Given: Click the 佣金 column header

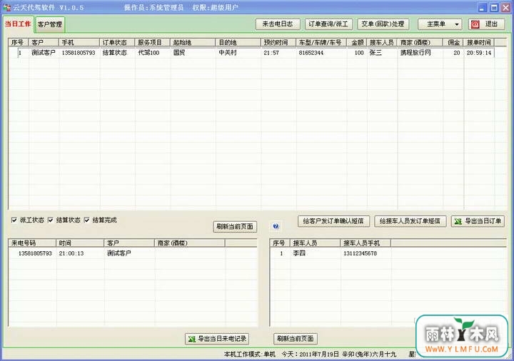Looking at the screenshot, I should pyautogui.click(x=454, y=43).
